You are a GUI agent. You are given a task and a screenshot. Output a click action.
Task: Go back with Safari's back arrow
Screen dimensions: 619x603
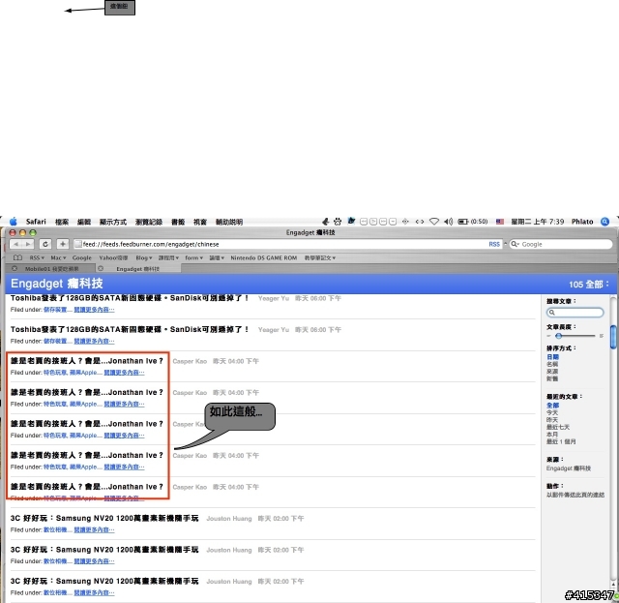pos(16,244)
